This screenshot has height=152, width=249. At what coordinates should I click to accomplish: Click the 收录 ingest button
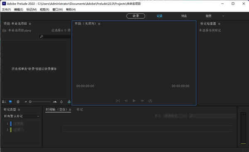136,16
